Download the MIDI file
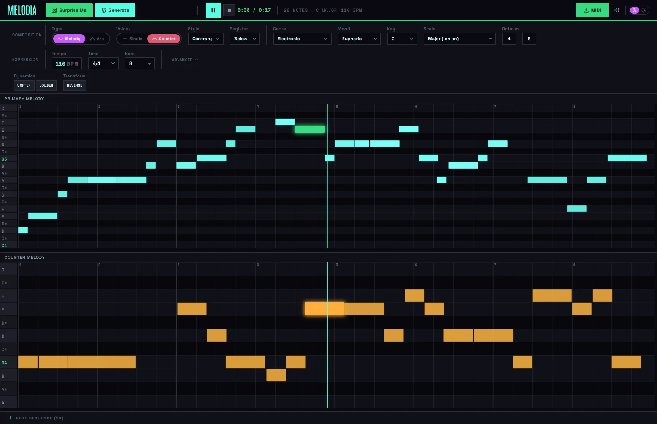Viewport: 657px width, 424px height. (592, 10)
